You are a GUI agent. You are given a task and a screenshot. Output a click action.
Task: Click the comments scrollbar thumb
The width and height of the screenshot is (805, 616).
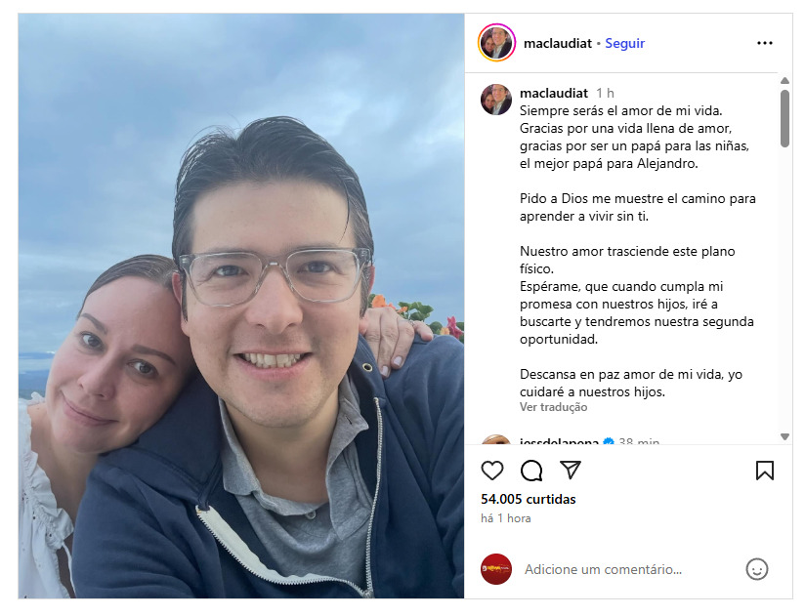click(784, 118)
